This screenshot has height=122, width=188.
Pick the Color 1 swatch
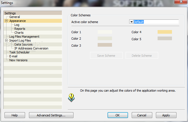pyautogui.click(x=105, y=32)
